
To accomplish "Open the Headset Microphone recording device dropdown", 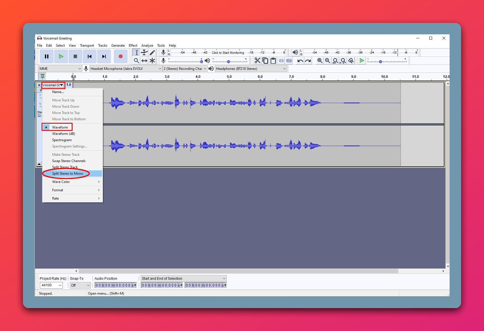I will tap(126, 69).
